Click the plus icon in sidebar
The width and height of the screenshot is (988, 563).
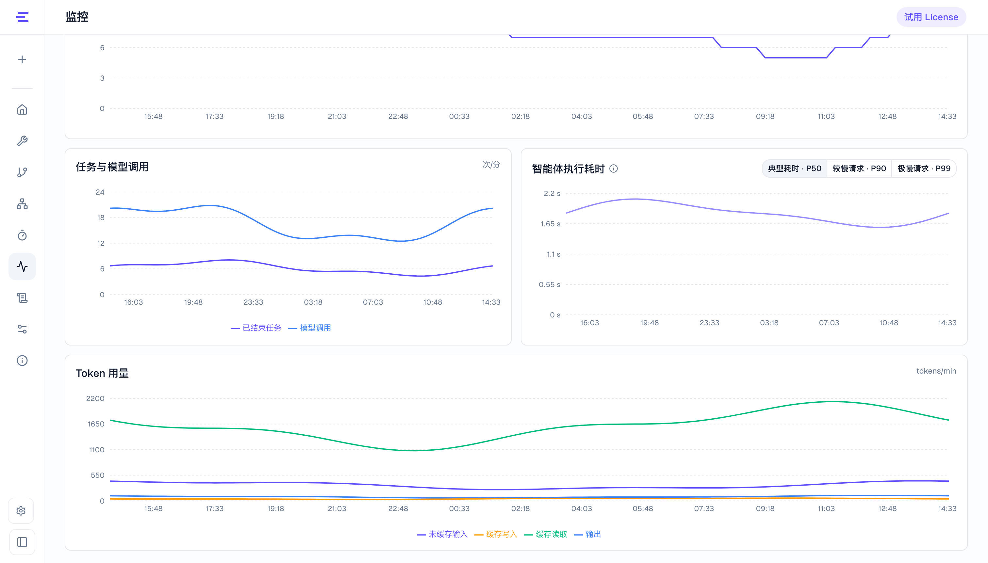(22, 59)
